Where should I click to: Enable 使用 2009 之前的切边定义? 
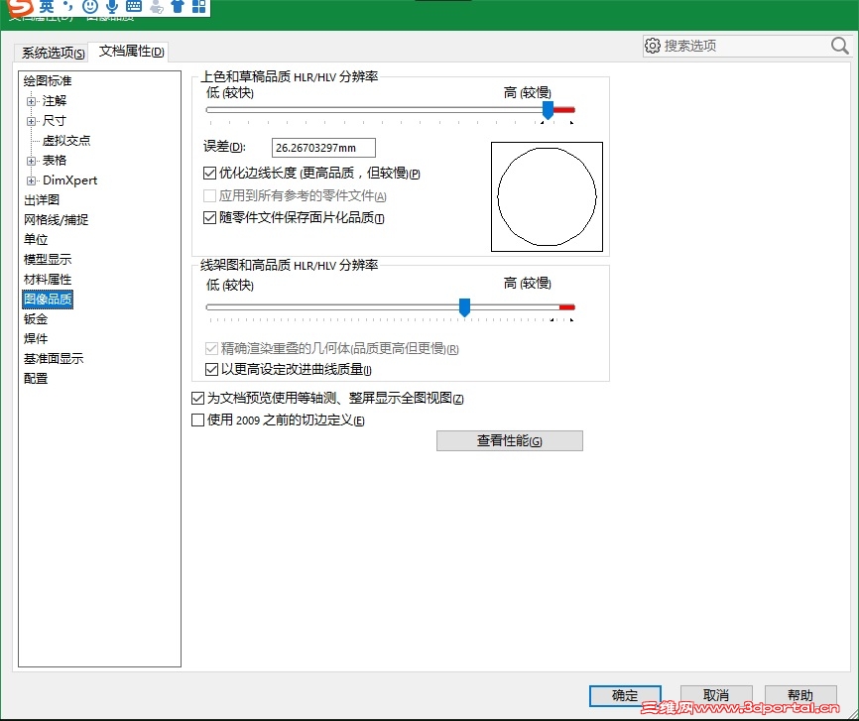click(x=197, y=420)
